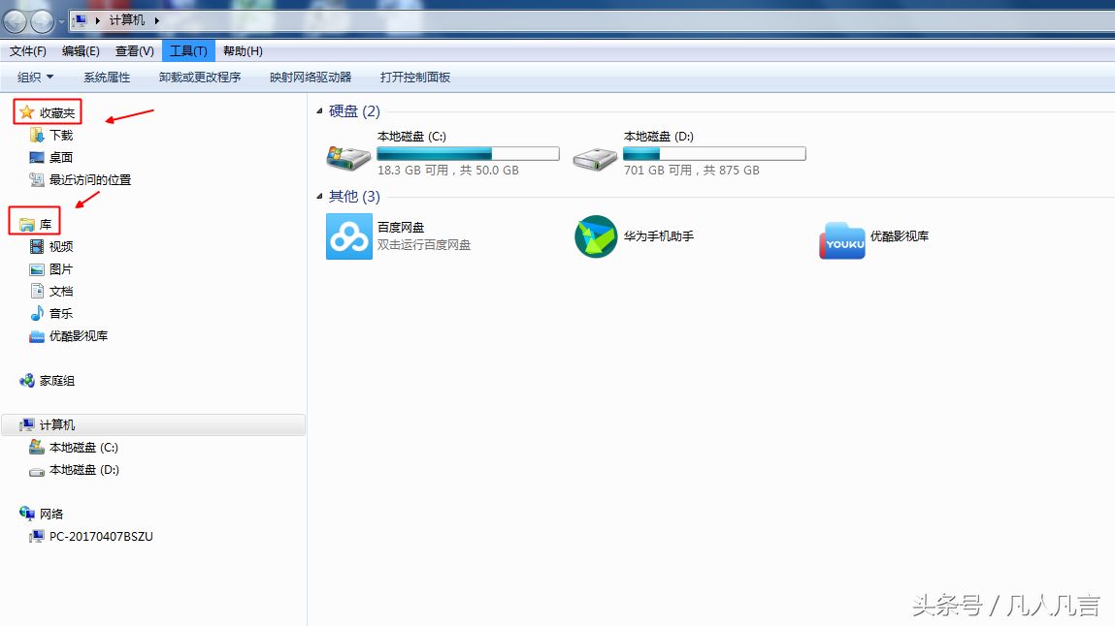Click the 最近访问的位置 icon
The image size is (1115, 626).
[x=37, y=179]
